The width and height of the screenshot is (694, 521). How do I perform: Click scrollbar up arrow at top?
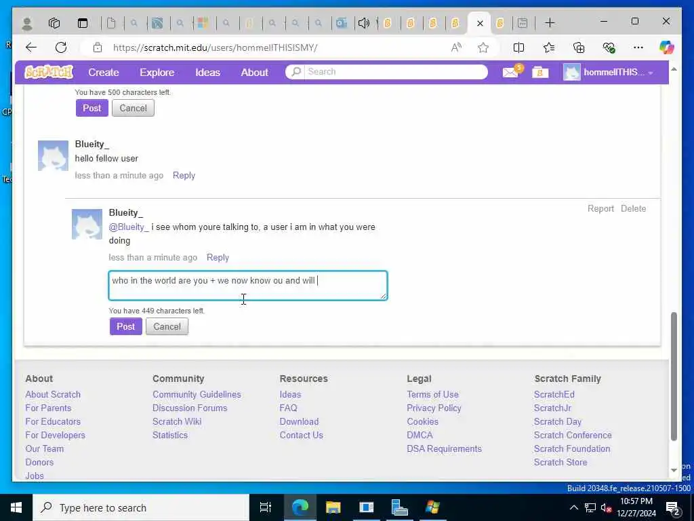click(x=674, y=70)
